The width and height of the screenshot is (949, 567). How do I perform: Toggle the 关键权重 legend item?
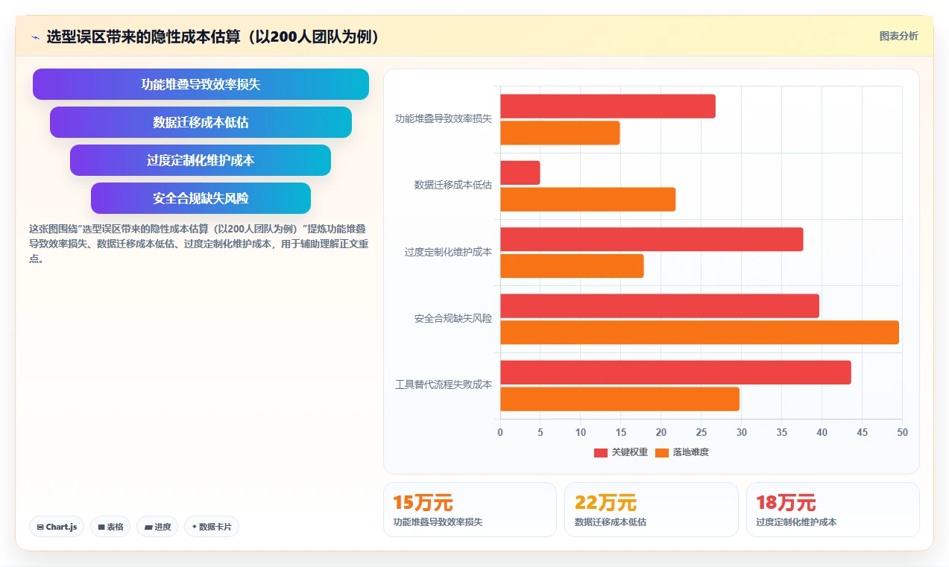[x=621, y=452]
